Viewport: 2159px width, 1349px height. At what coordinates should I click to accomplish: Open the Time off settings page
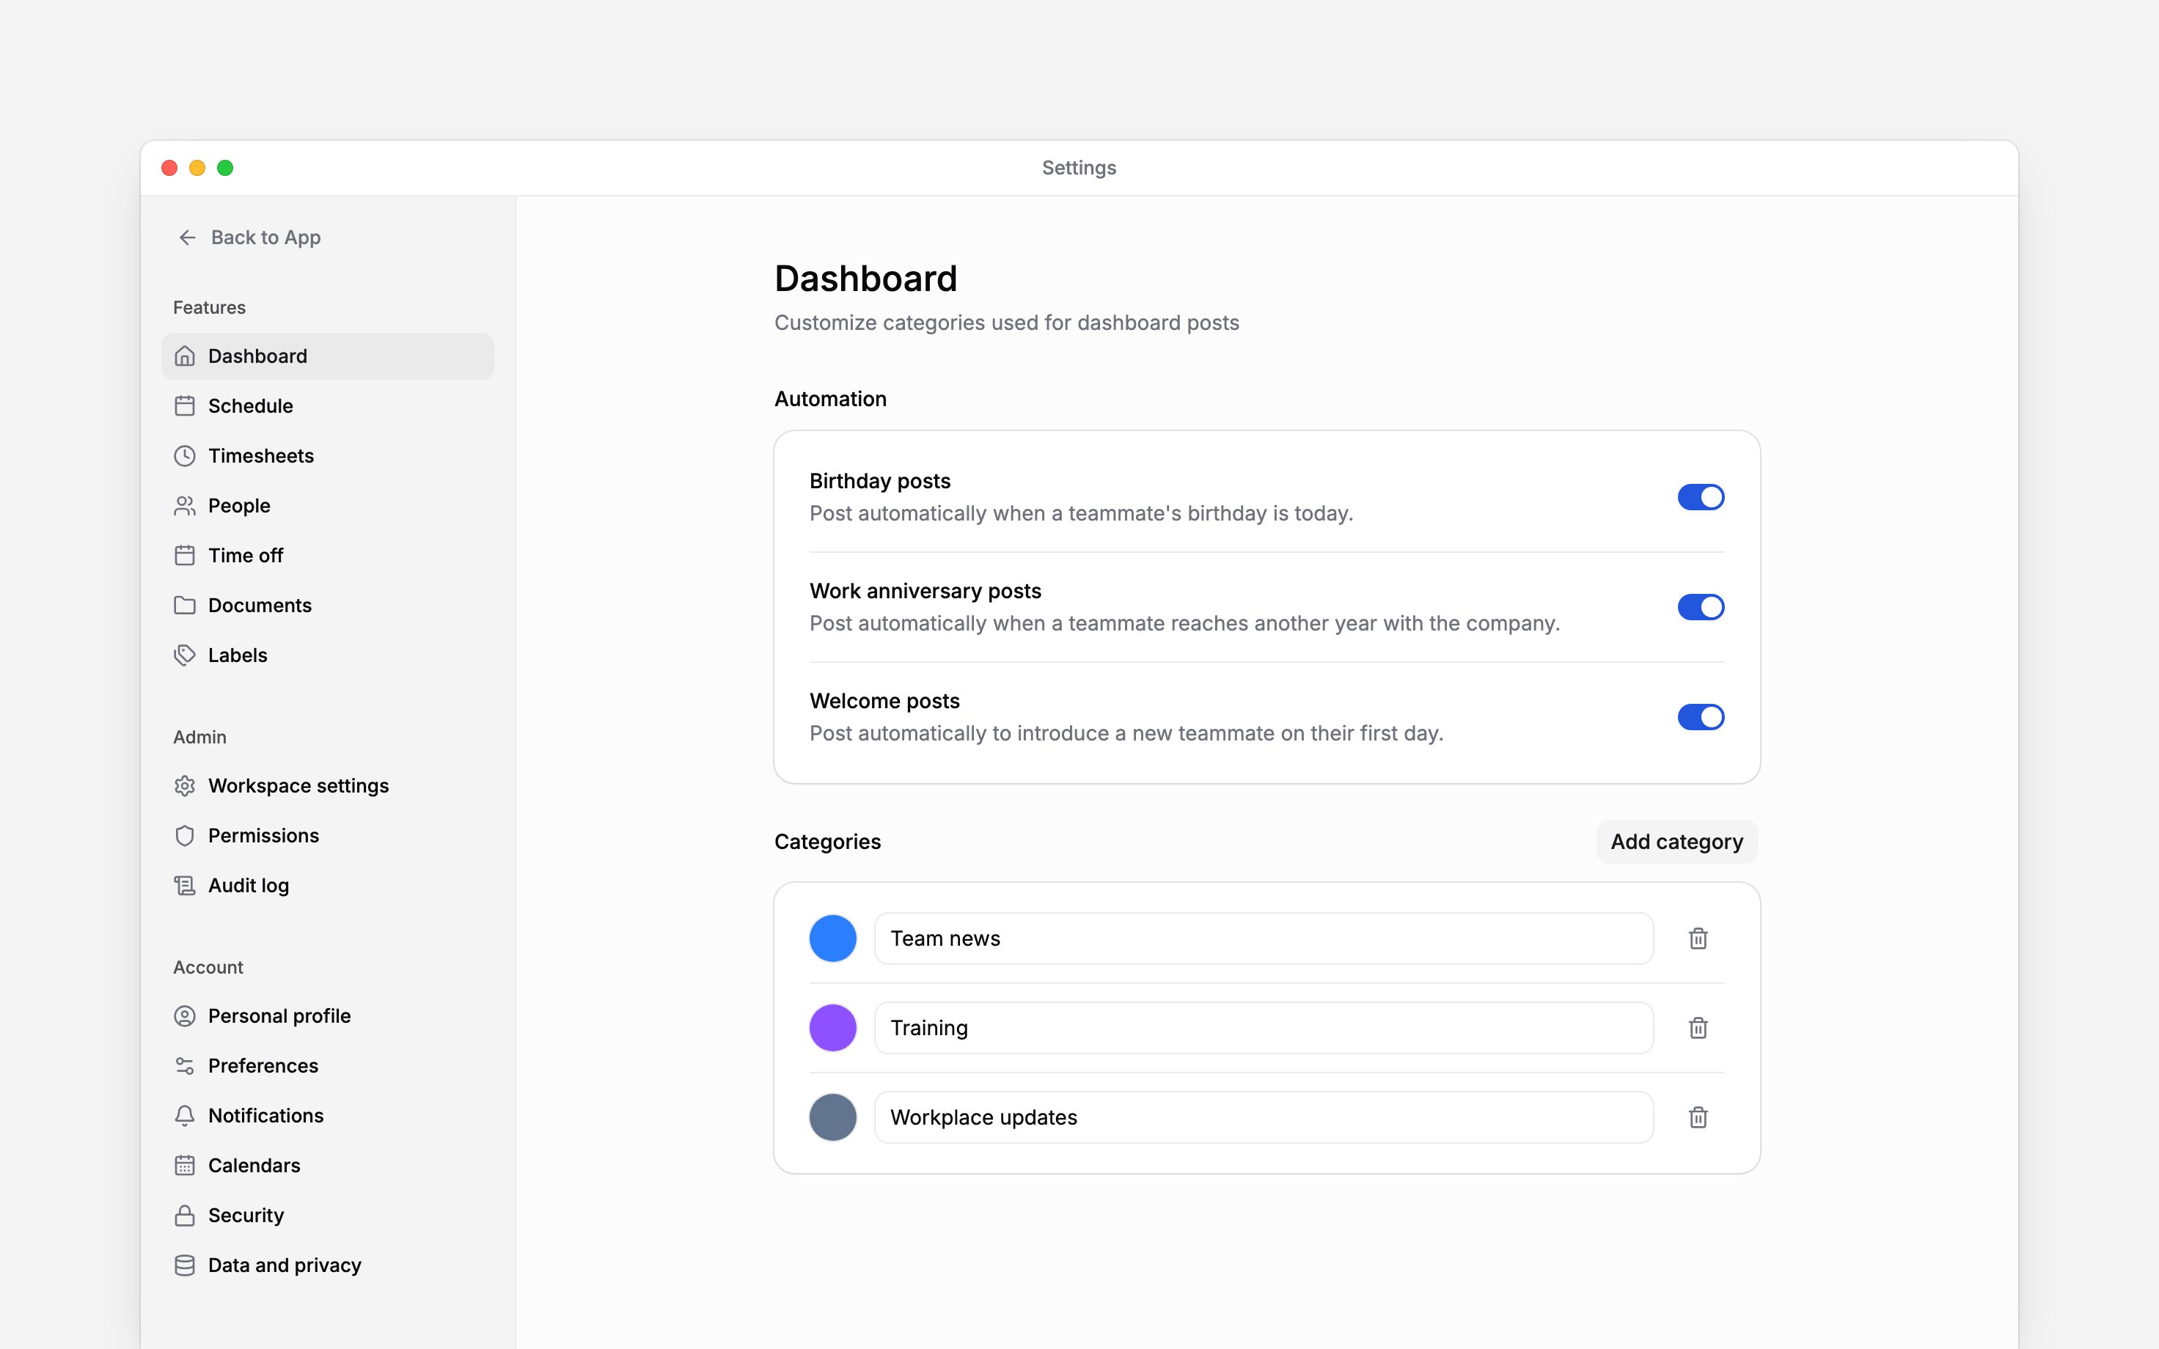coord(327,556)
